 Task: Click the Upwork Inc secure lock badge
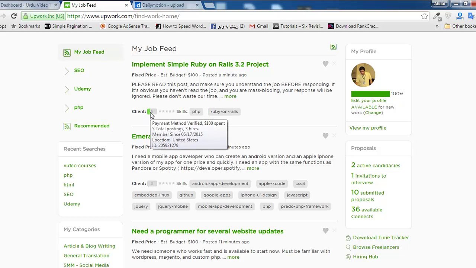point(44,16)
